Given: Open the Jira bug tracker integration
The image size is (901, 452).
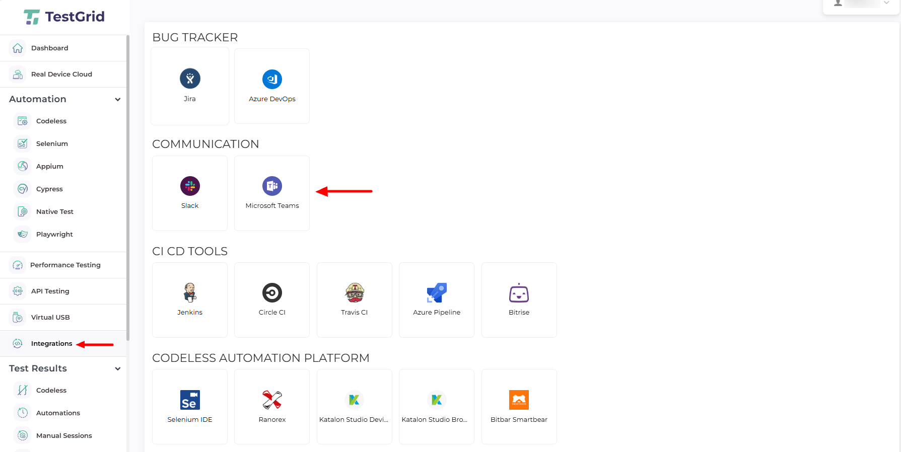Looking at the screenshot, I should click(190, 79).
